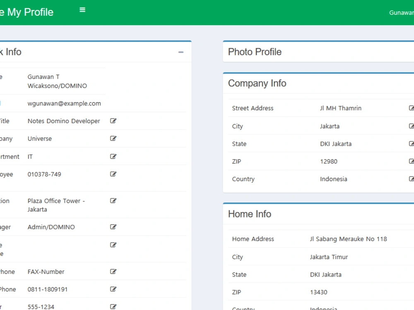The width and height of the screenshot is (414, 310).
Task: Select the home state DKI Jakarta value
Action: (325, 275)
